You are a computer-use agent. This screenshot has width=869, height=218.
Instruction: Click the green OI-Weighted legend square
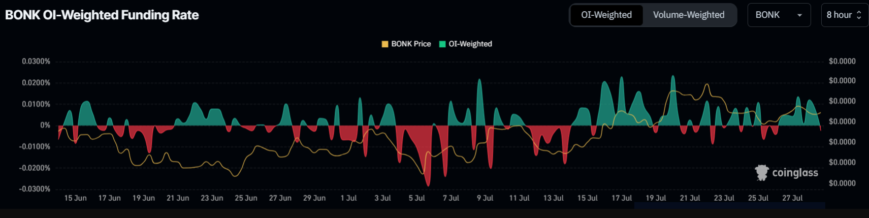point(442,44)
